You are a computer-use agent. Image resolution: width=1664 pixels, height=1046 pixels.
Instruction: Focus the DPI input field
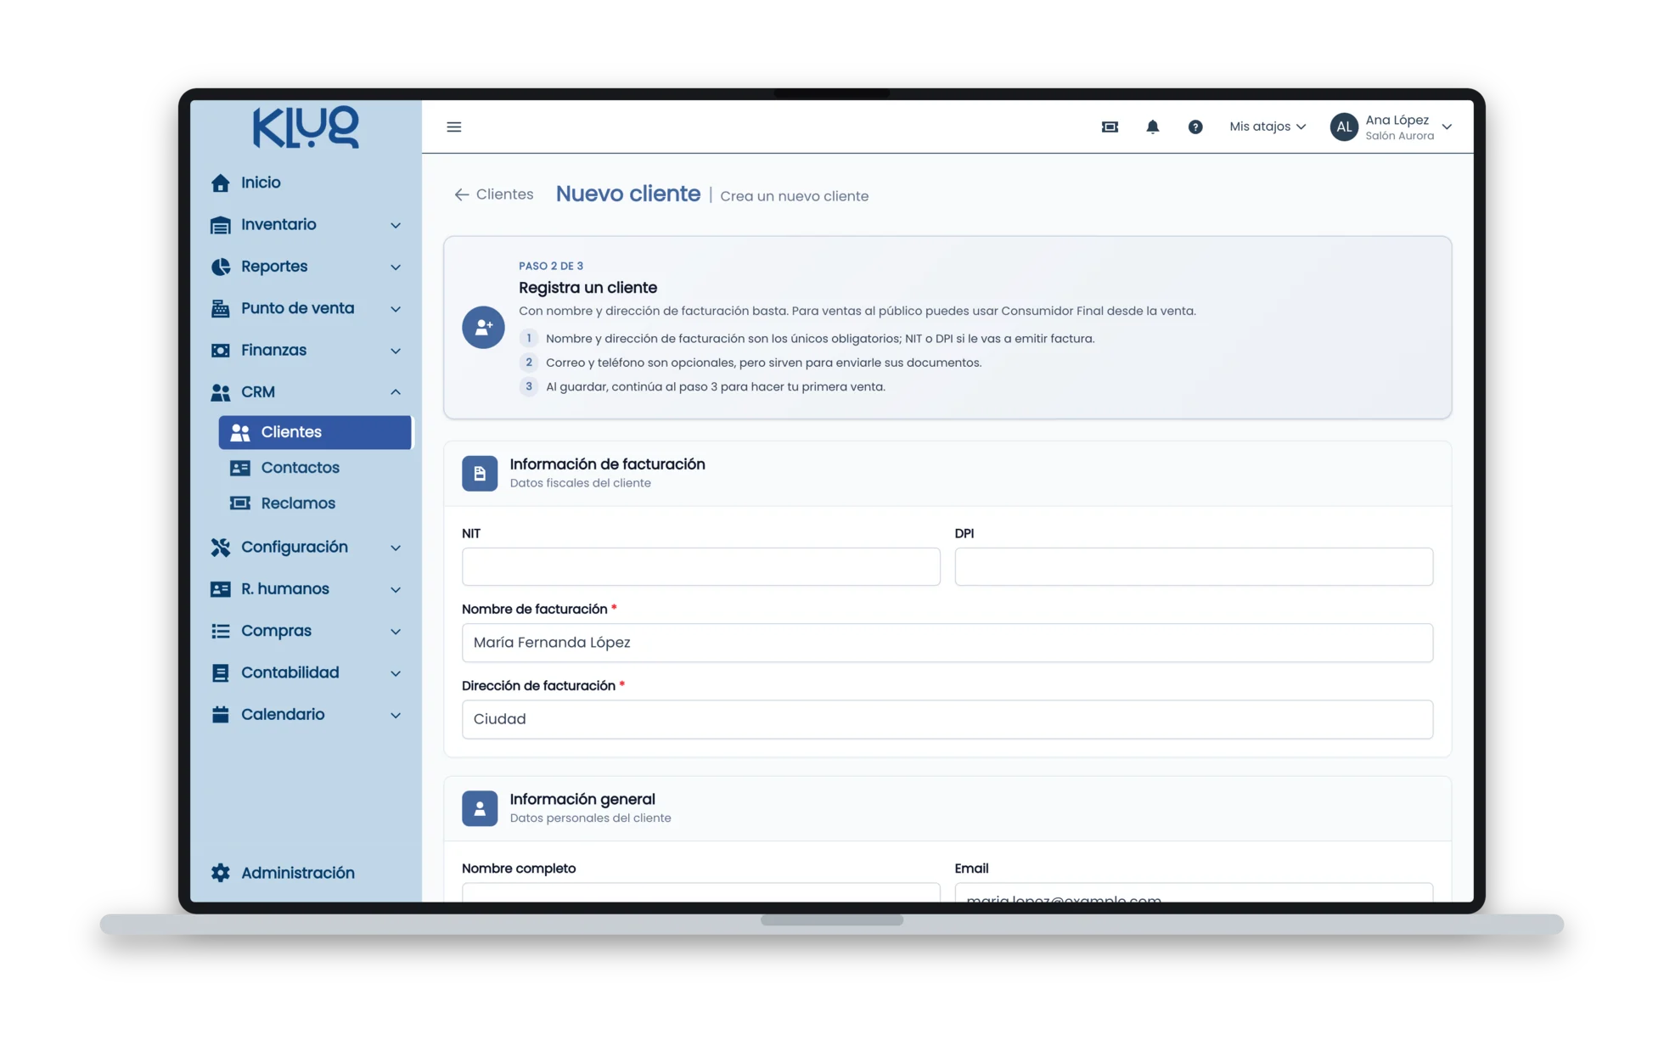coord(1194,566)
